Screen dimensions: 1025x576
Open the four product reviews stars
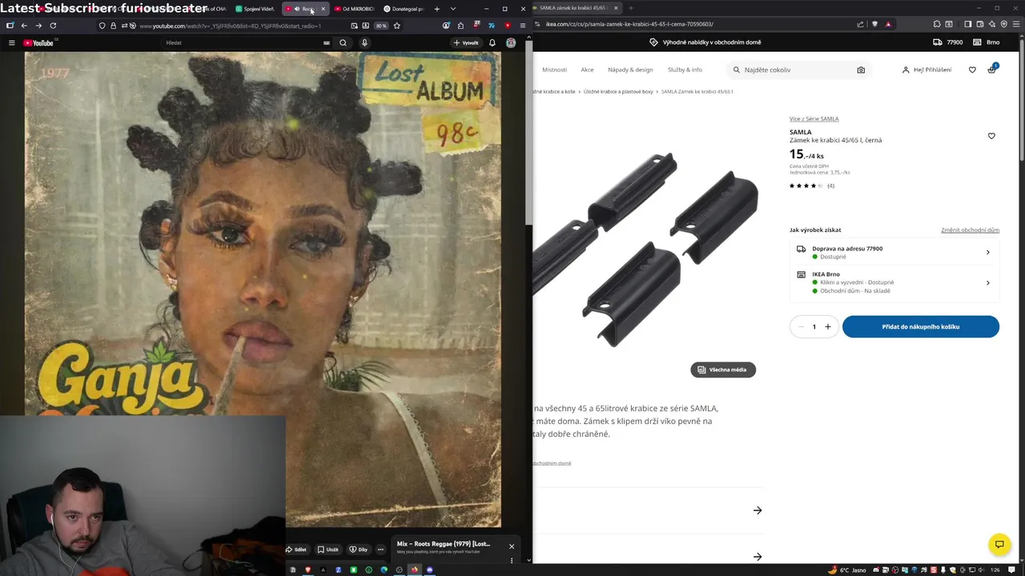pyautogui.click(x=811, y=186)
